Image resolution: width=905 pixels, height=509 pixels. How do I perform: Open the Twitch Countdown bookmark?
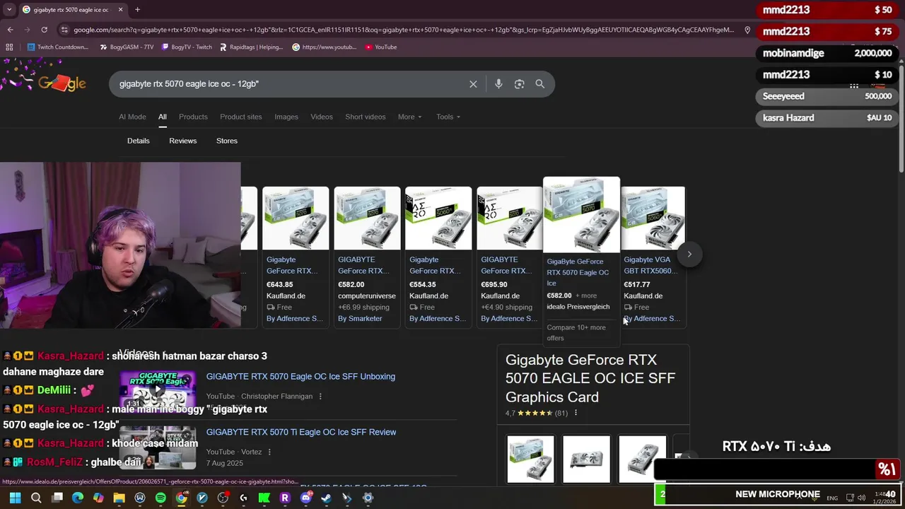58,47
